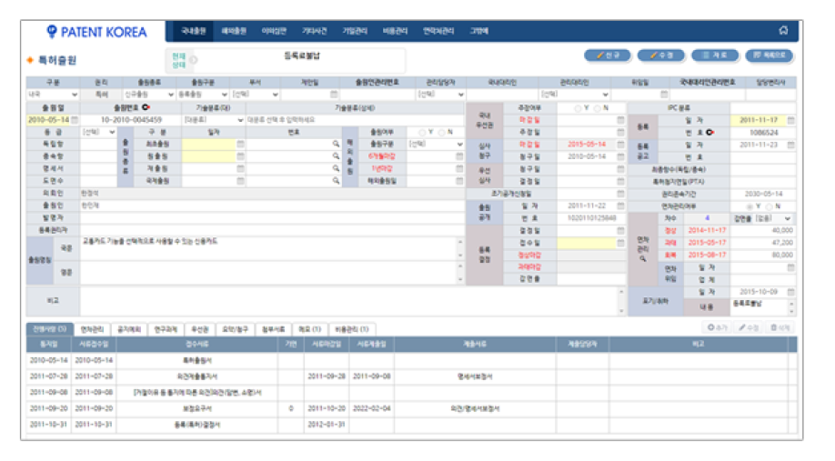The image size is (835, 461).
Task: Open calendar for the 1년마감 field
Action: click(x=459, y=168)
